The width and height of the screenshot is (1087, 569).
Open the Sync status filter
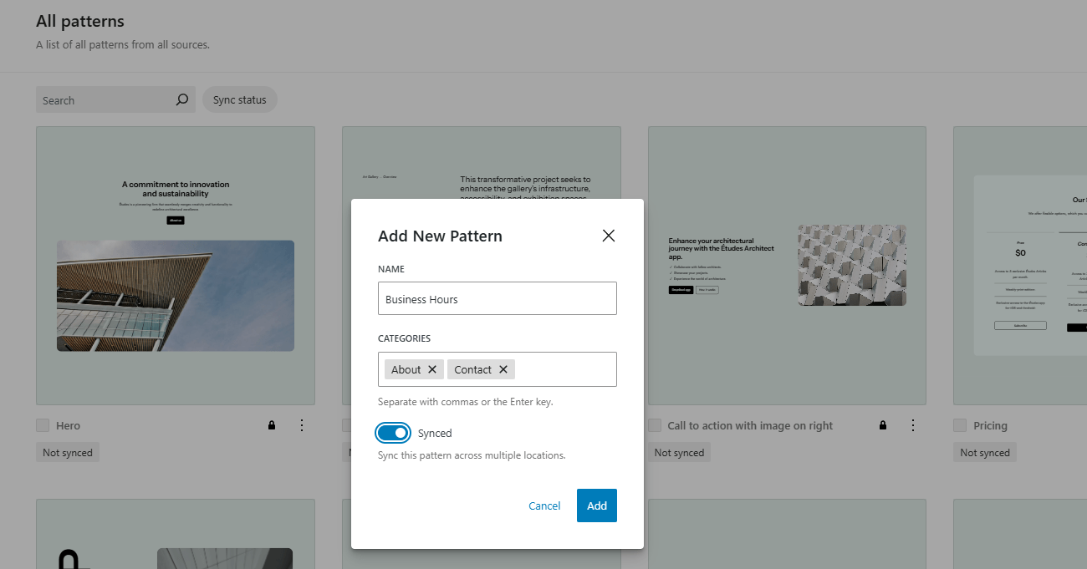pos(239,99)
